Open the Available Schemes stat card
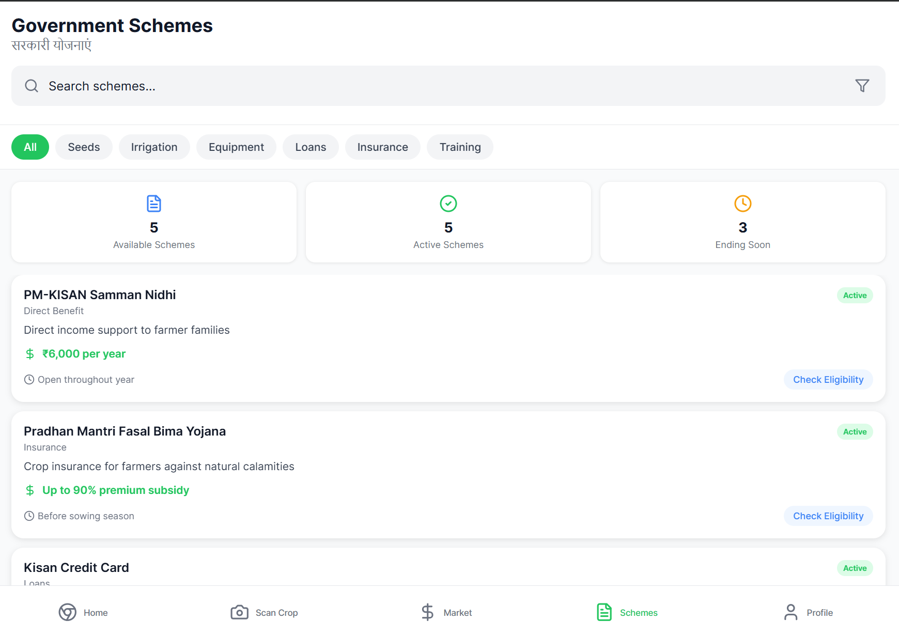This screenshot has width=899, height=636. (x=154, y=222)
